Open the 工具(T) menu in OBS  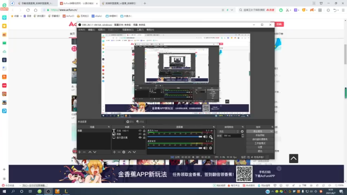pos(140,29)
